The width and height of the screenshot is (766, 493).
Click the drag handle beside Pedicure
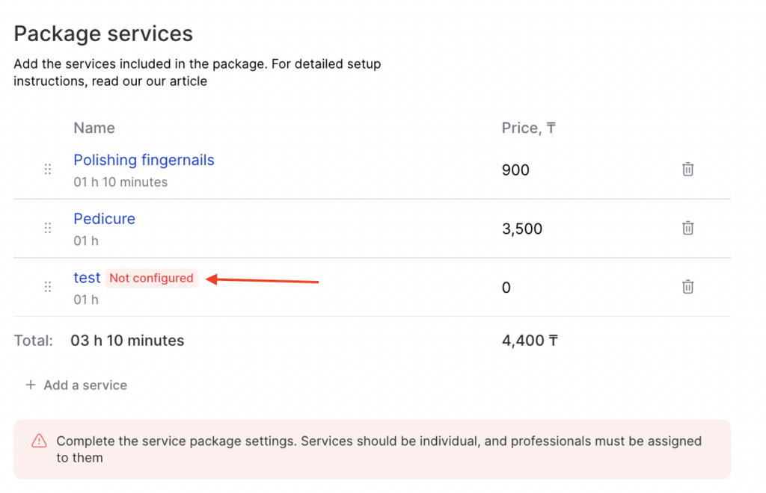tap(48, 229)
